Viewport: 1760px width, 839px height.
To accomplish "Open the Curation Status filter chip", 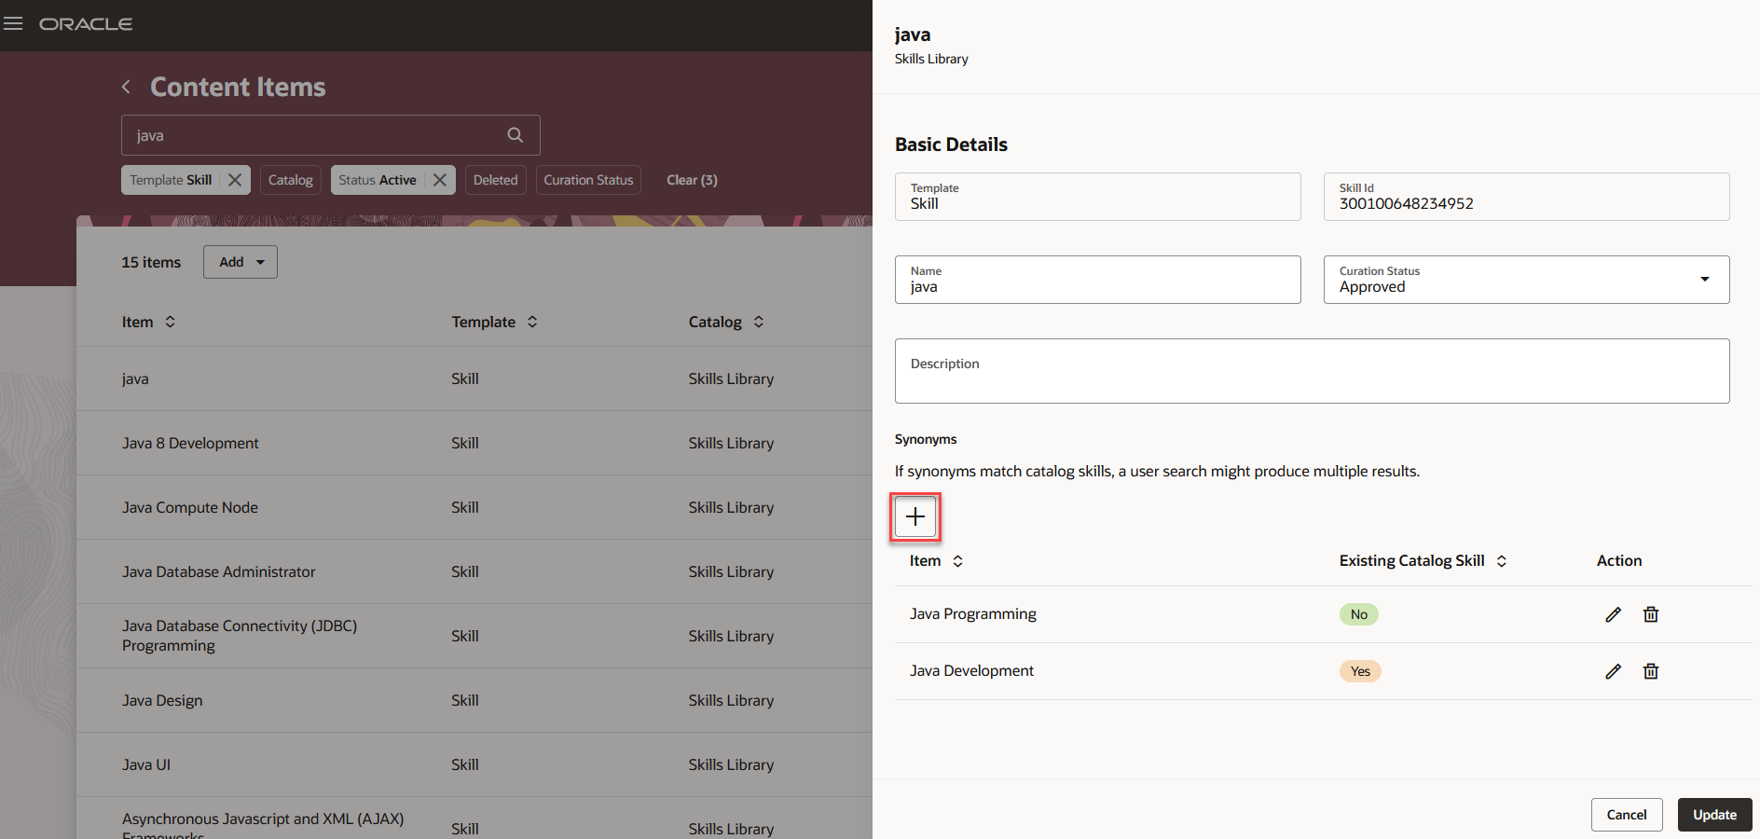I will [588, 180].
